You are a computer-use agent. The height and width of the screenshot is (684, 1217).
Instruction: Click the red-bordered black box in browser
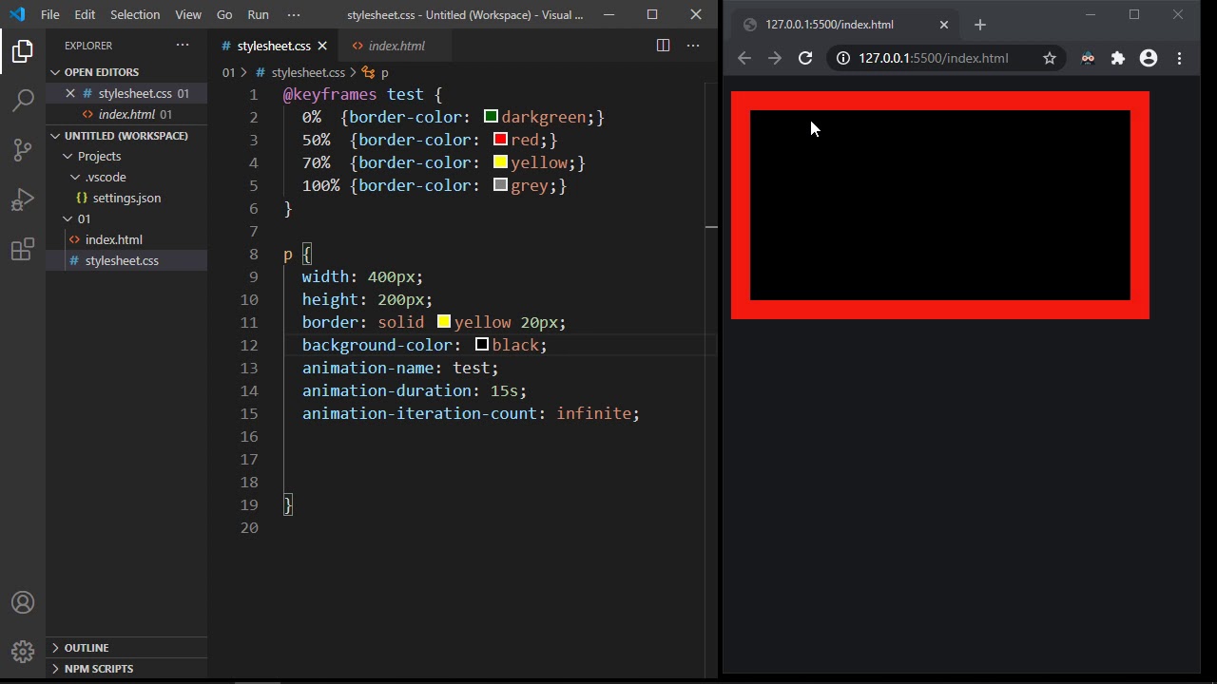tap(939, 205)
